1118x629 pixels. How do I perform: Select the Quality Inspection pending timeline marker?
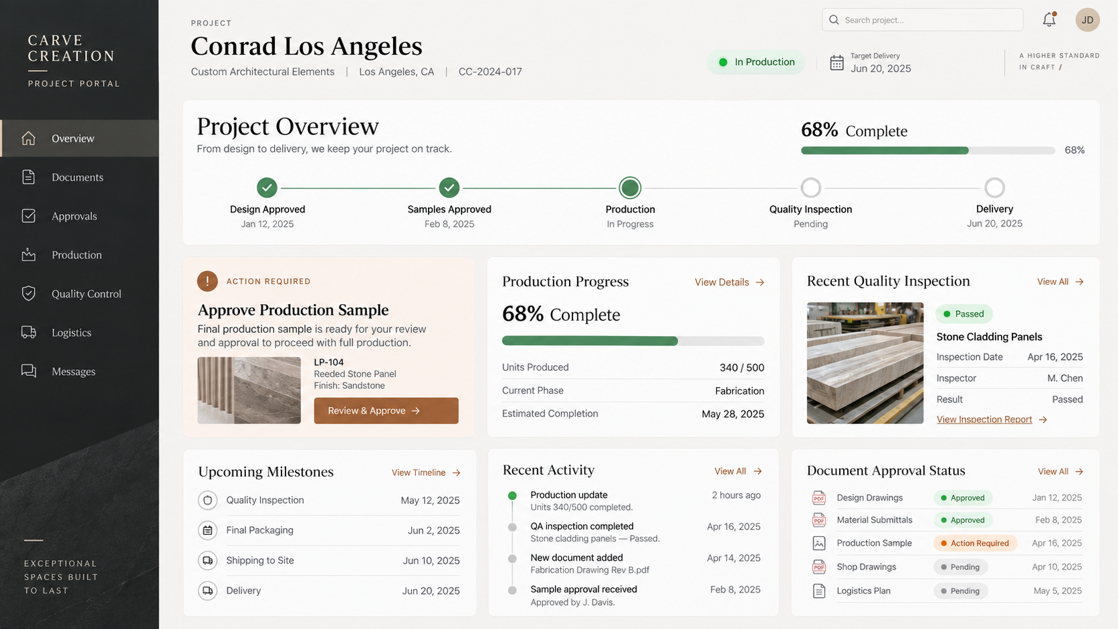[810, 188]
